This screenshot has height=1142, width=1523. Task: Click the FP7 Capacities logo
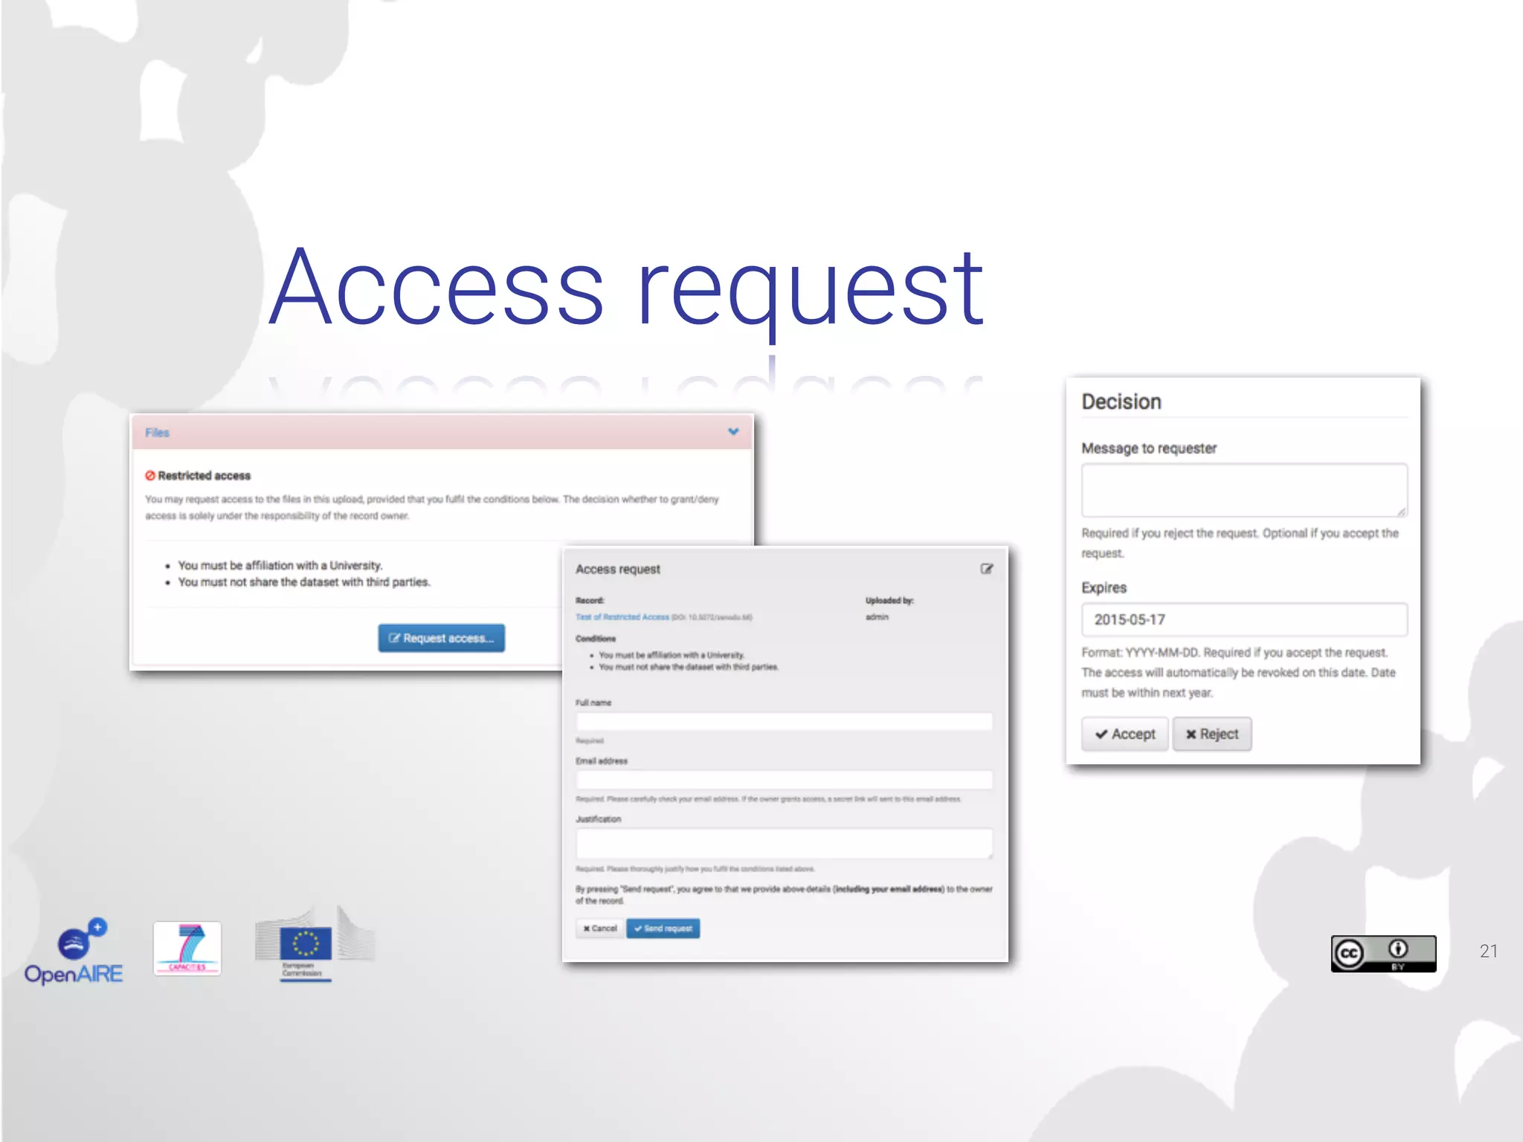coord(187,949)
